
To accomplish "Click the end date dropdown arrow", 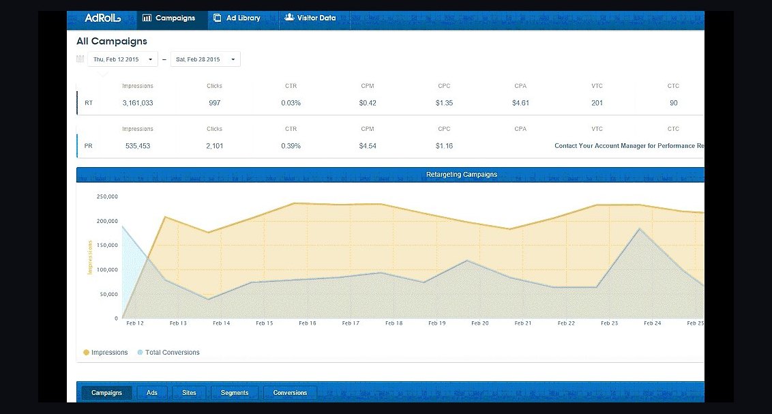I will (x=233, y=59).
